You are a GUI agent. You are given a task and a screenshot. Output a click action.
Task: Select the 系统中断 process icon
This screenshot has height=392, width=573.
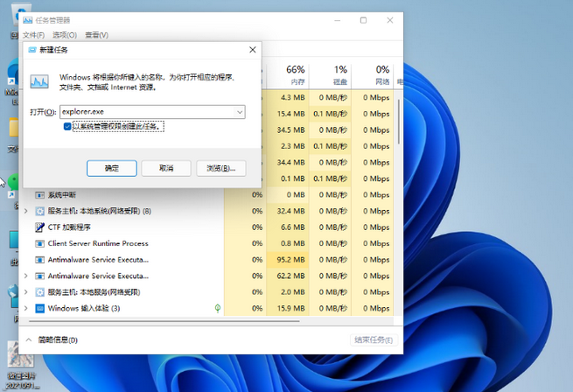39,195
